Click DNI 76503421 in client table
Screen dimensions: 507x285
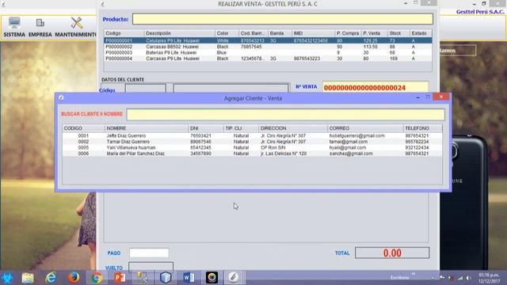tap(200, 135)
